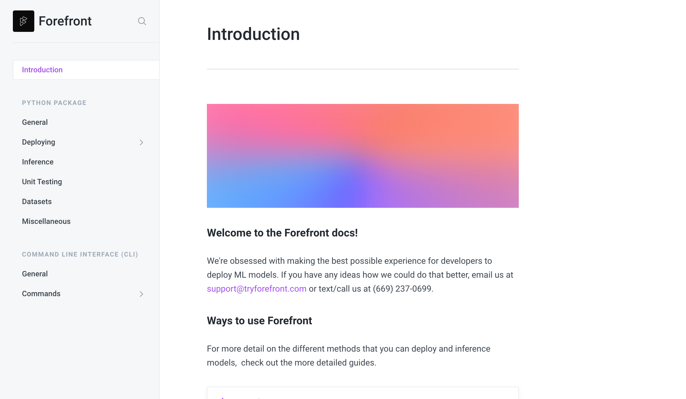
Task: Select Introduction in the sidebar
Action: coord(86,70)
